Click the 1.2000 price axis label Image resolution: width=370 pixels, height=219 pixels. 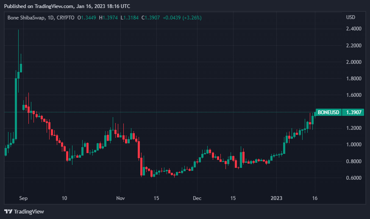(354, 128)
